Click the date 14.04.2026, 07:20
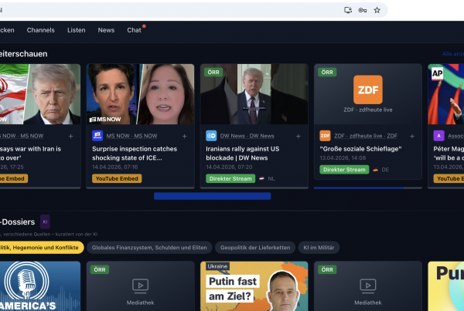This screenshot has width=464, height=311. 229,167
